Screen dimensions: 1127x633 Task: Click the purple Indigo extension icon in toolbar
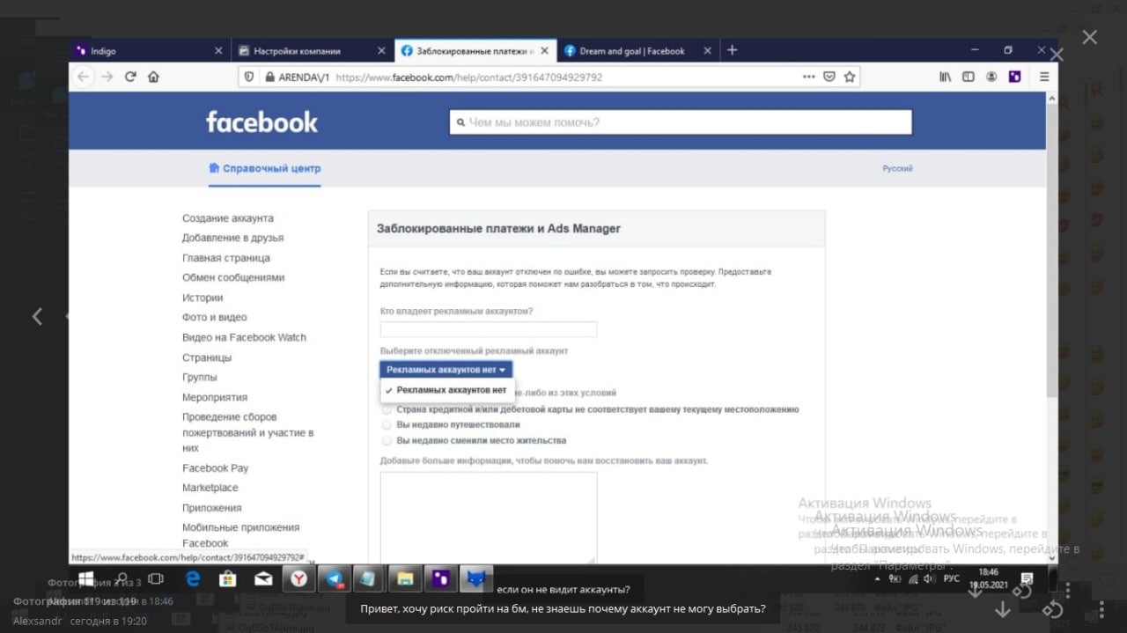click(1014, 77)
